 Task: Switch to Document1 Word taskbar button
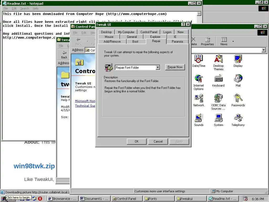95,199
